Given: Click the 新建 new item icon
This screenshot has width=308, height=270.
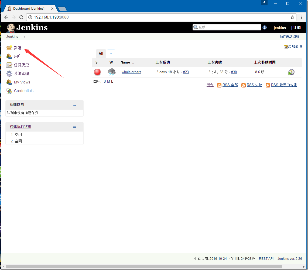Looking at the screenshot, I should (x=9, y=48).
